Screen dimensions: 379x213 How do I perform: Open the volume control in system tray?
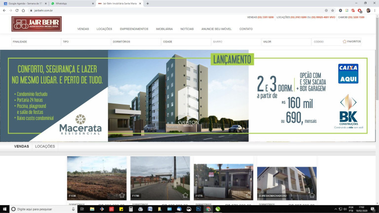click(x=345, y=209)
